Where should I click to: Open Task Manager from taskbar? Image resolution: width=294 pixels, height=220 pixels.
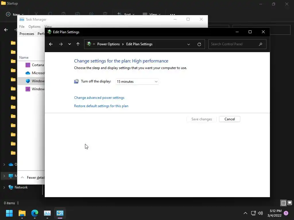47,213
